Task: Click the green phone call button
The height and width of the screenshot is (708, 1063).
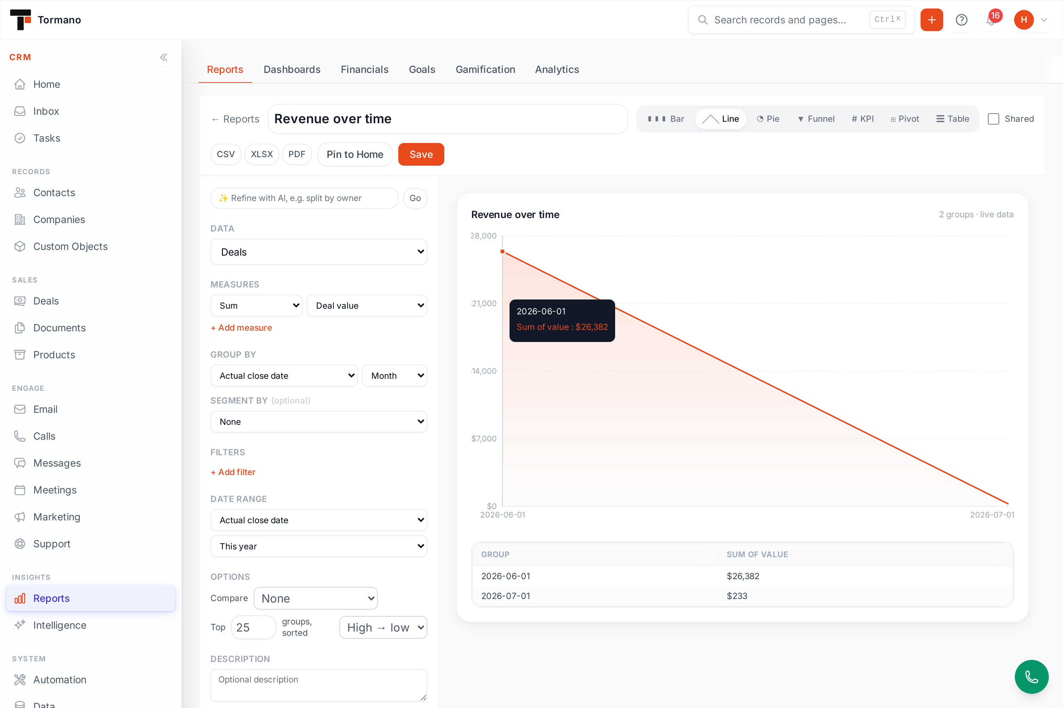Action: [x=1031, y=676]
